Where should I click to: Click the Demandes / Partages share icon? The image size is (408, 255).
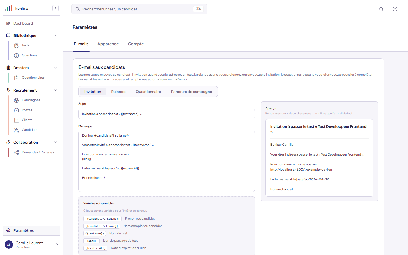[16, 152]
